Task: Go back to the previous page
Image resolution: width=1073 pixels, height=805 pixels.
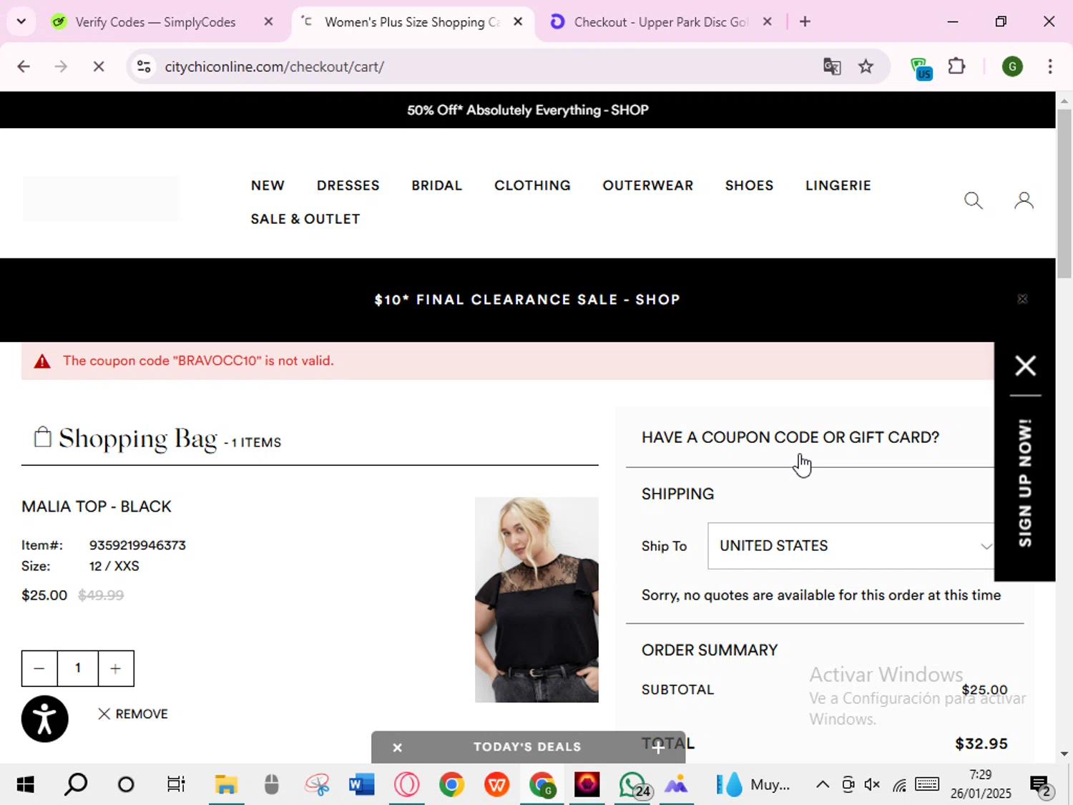Action: click(x=24, y=67)
